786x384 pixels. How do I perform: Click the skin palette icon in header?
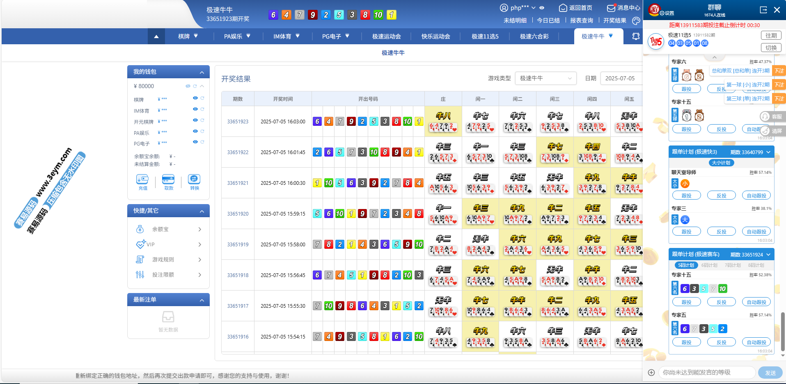point(636,20)
